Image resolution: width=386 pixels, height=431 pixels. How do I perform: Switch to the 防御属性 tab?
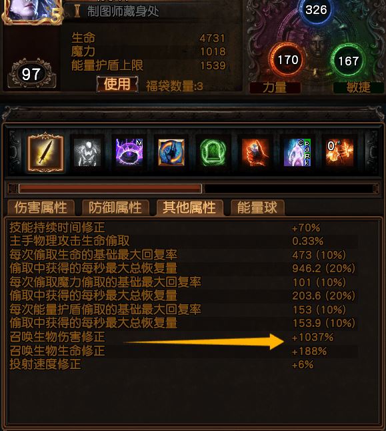click(x=115, y=207)
